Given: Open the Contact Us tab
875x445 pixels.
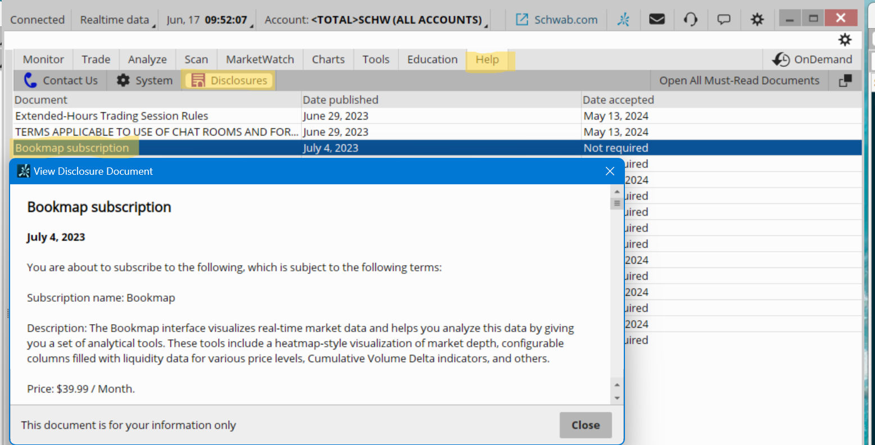Looking at the screenshot, I should tap(61, 80).
